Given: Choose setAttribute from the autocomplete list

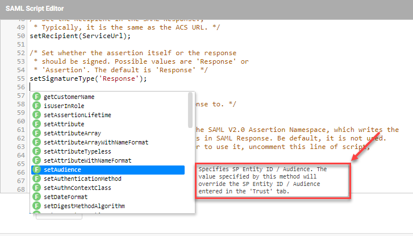Looking at the screenshot, I should click(64, 124).
